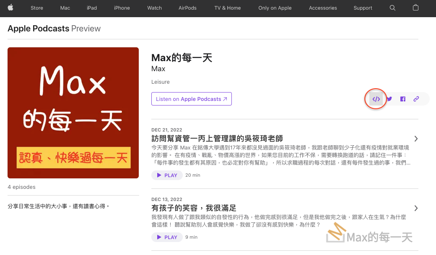Viewport: 436px width, 255px height.
Task: Share the podcast on Twitter
Action: (x=389, y=99)
